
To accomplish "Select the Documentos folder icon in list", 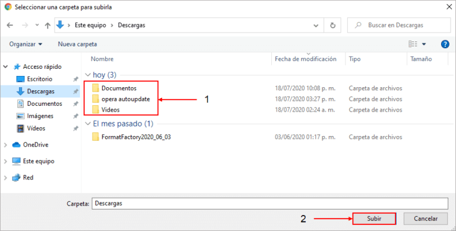I will [x=96, y=88].
